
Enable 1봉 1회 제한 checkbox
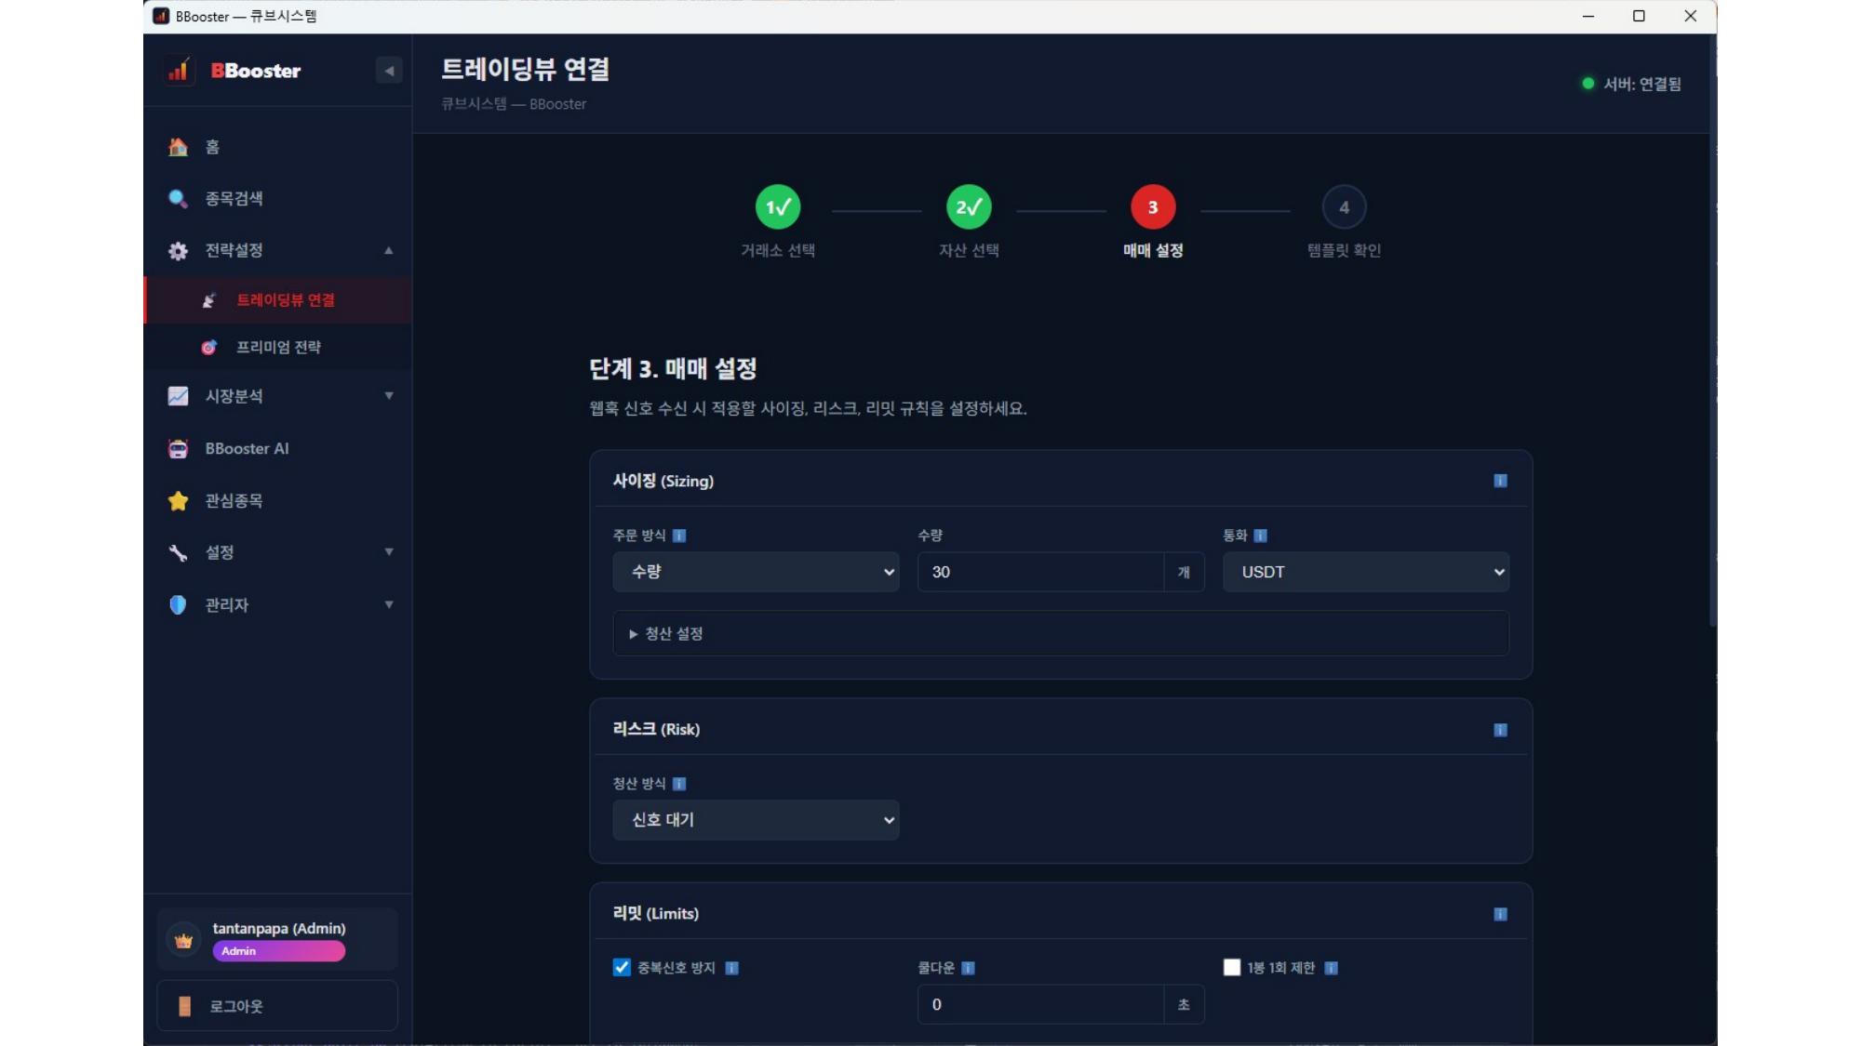point(1233,967)
